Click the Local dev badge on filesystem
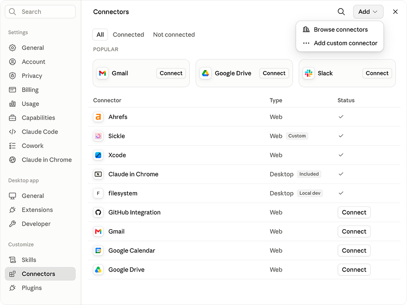 point(310,193)
